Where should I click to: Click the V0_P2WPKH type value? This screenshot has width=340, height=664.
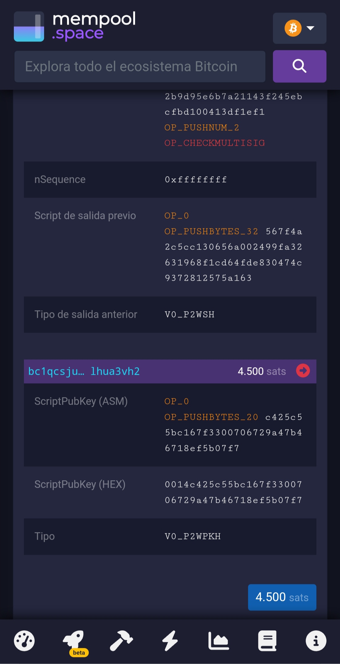point(193,536)
